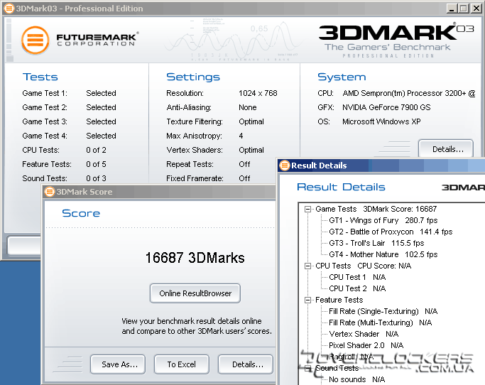Maximize the 3DMark03 main window

(x=464, y=9)
